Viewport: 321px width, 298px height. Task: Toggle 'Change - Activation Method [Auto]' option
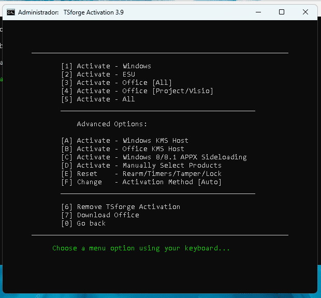point(141,182)
